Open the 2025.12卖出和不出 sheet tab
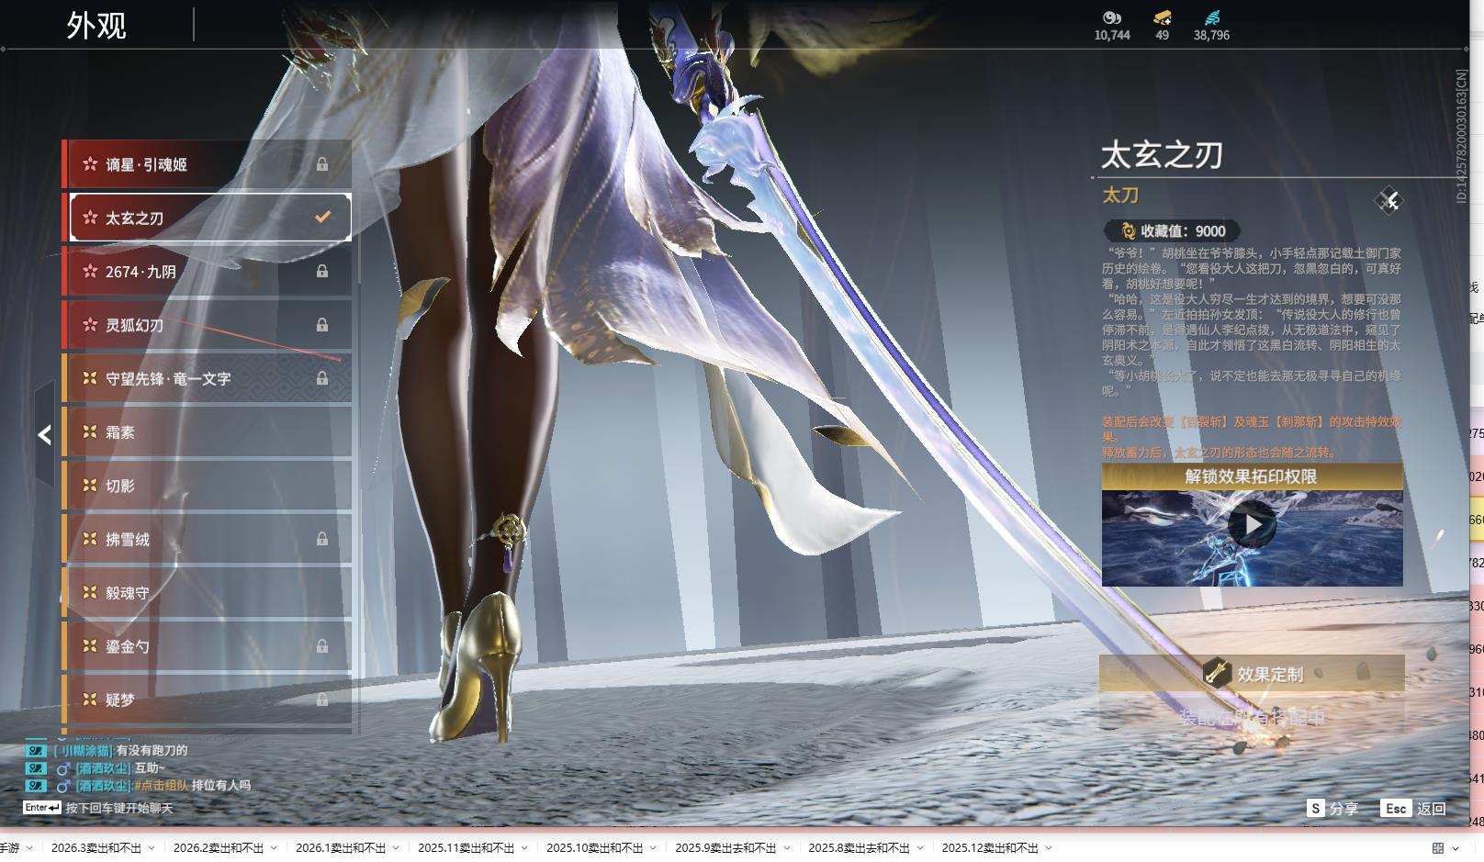The height and width of the screenshot is (862, 1484). click(x=990, y=848)
